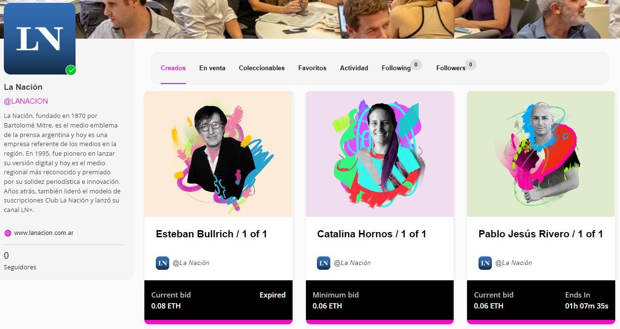This screenshot has height=329, width=620.
Task: Click the globe icon beside www.lanacion.com.ar
Action: coord(8,233)
